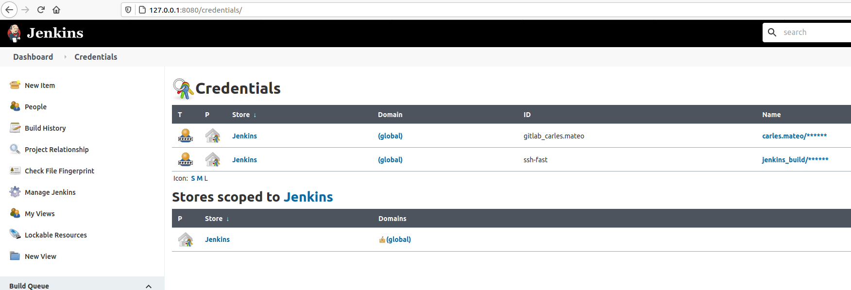Click the large Credentials keys icon
The width and height of the screenshot is (851, 290).
point(183,88)
